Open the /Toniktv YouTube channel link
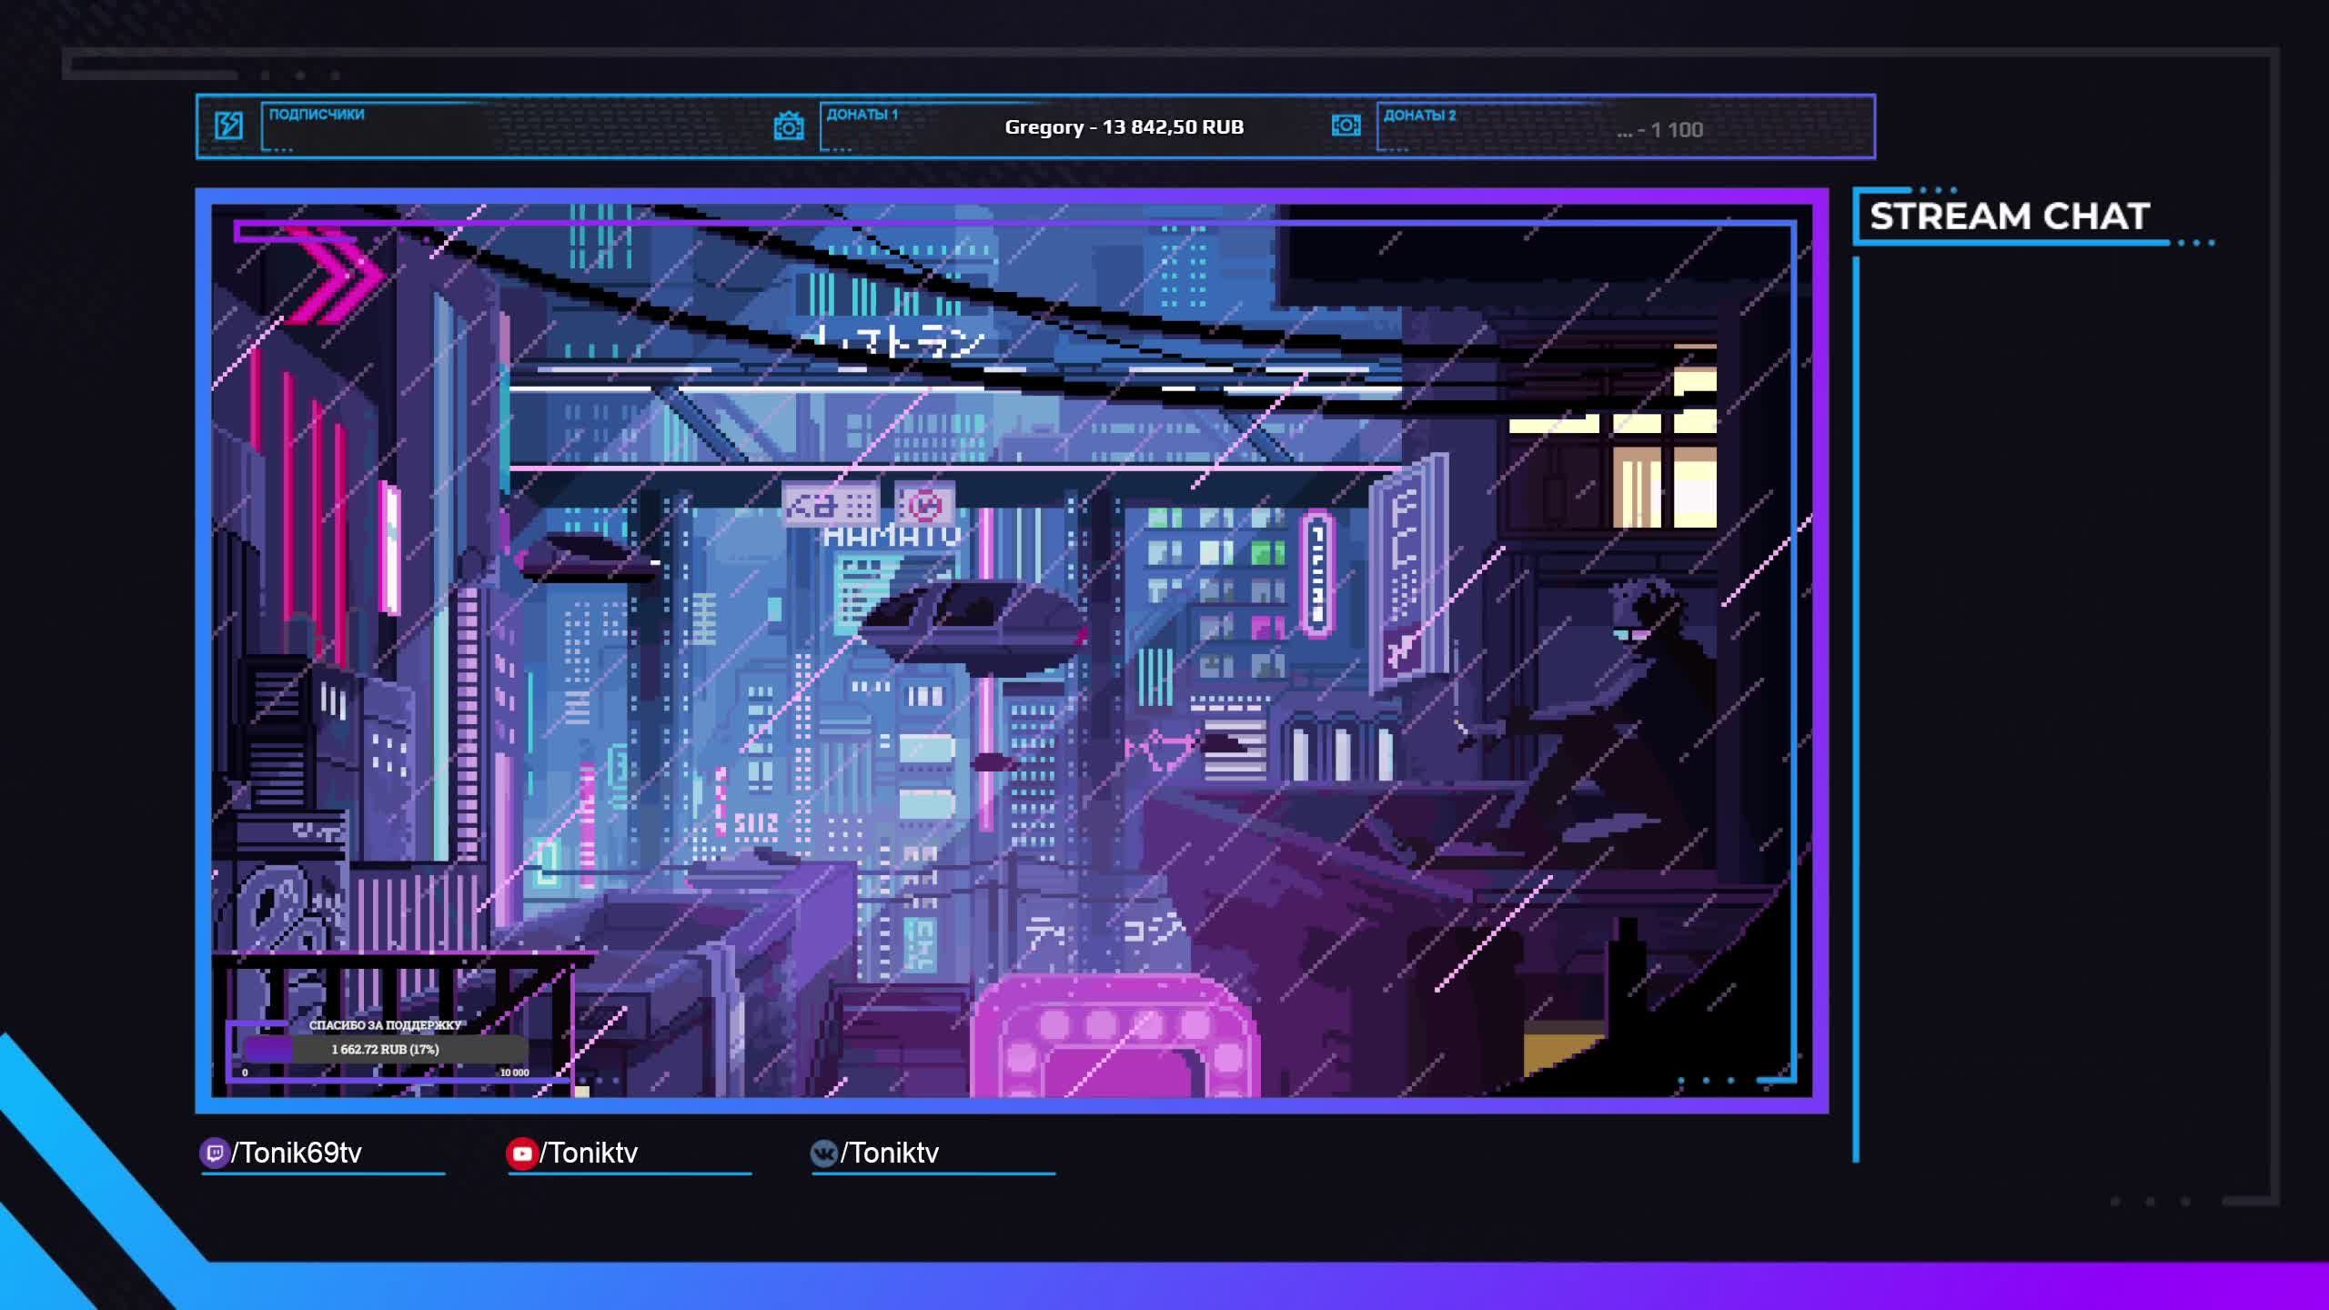The height and width of the screenshot is (1310, 2329). (589, 1154)
